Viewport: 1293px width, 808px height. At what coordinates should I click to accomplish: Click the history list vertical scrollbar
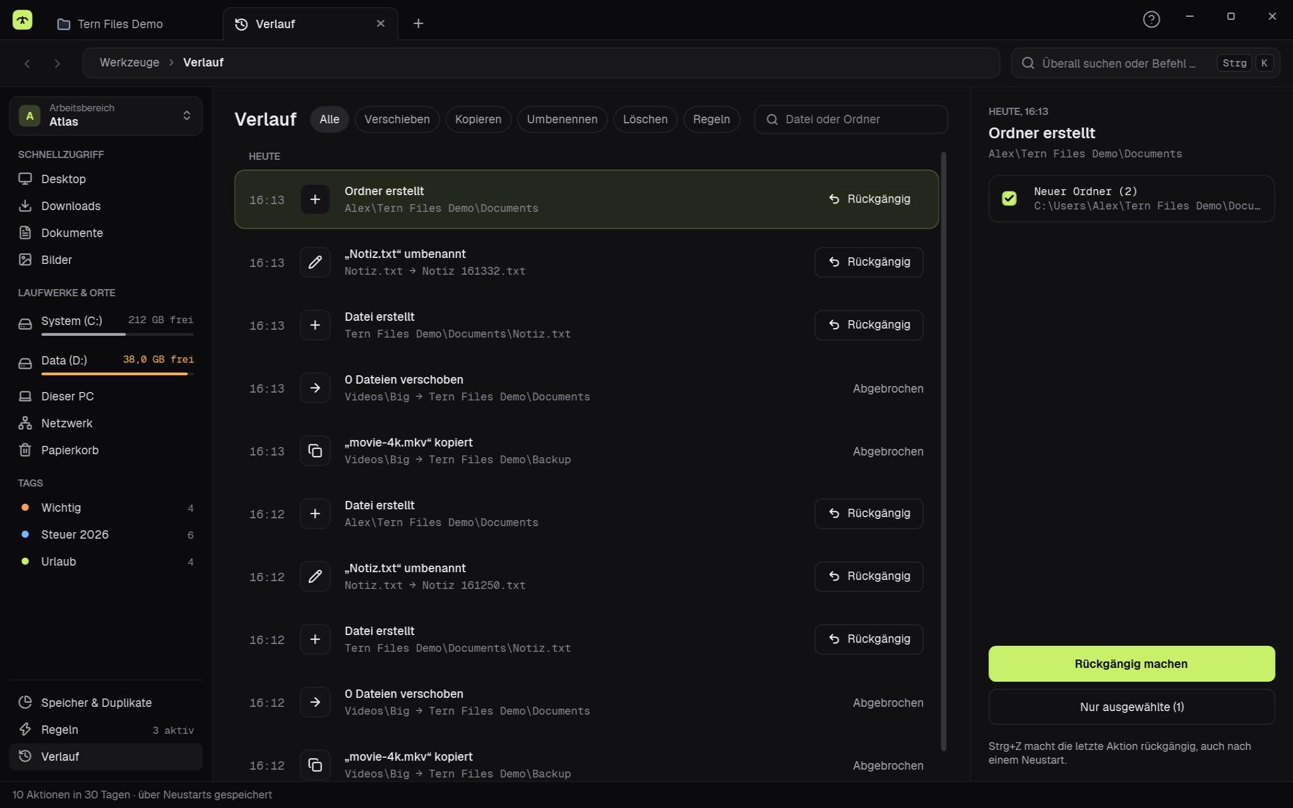[943, 452]
